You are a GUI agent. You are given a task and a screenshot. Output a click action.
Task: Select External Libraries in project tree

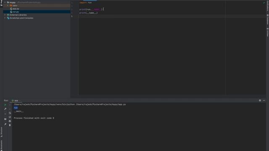(18, 15)
